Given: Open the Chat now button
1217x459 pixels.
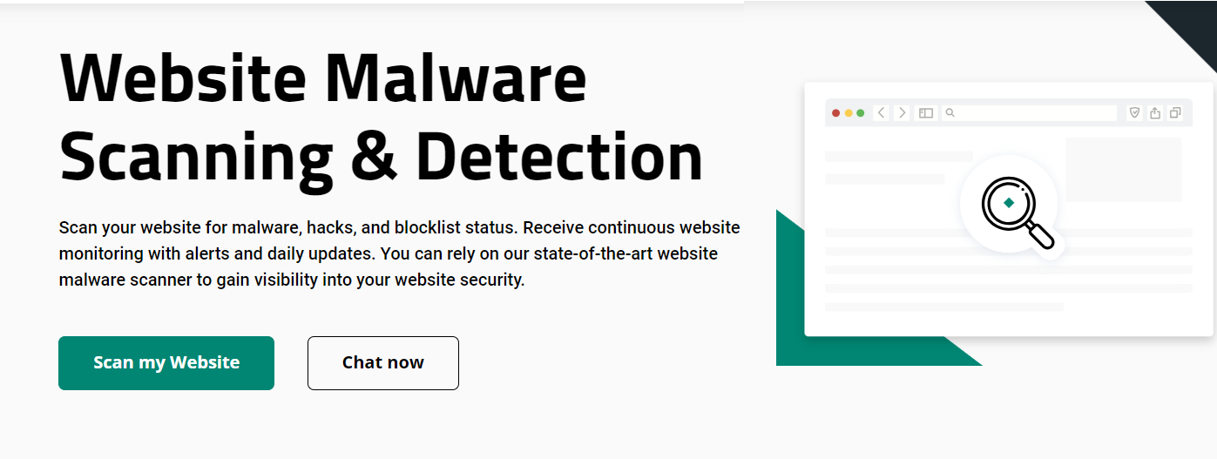Looking at the screenshot, I should tap(383, 363).
